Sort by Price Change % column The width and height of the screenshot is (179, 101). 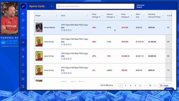(102, 16)
